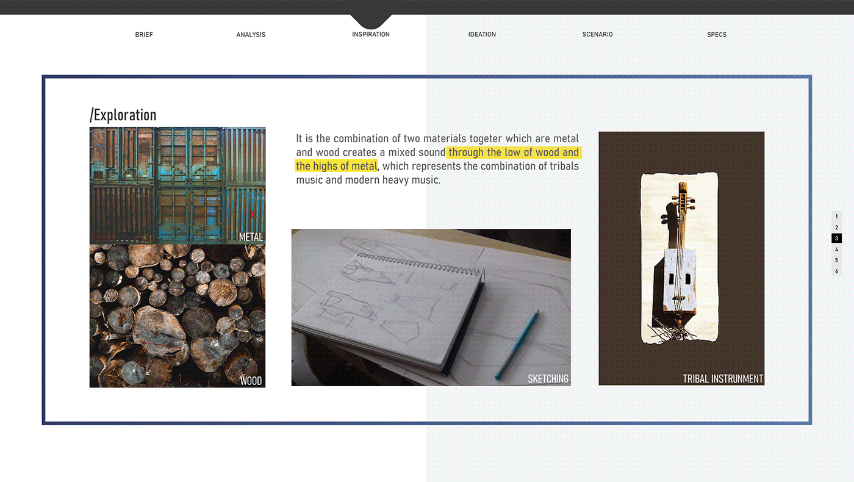Click the WOOD caption label
The height and width of the screenshot is (482, 854).
pyautogui.click(x=251, y=381)
